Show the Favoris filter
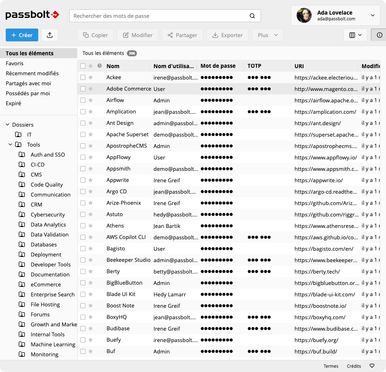 coord(15,63)
